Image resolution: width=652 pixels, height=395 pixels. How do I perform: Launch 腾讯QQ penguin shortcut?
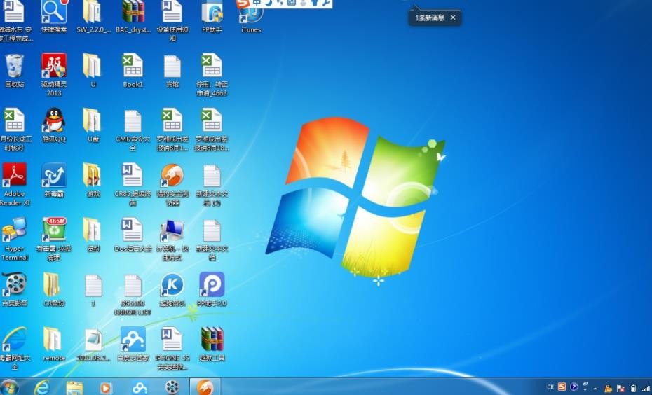[54, 125]
